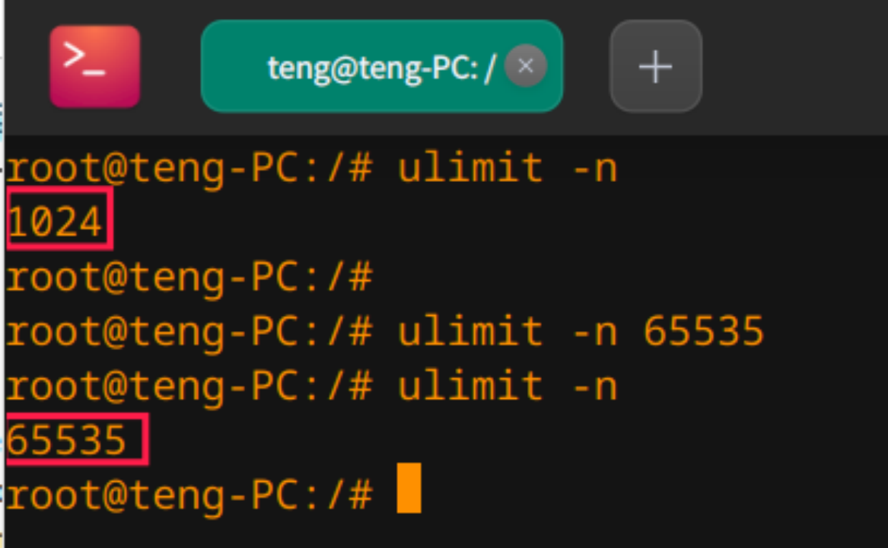
Task: Click empty terminal space right of 1024 output
Action: pos(498,221)
